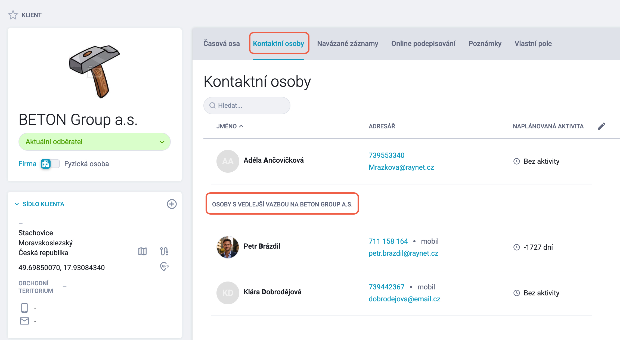
Task: Collapse the Sídlo klienta section
Action: pos(17,204)
